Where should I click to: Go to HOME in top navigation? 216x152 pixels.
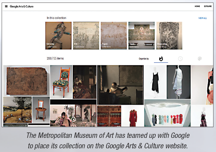(197, 6)
